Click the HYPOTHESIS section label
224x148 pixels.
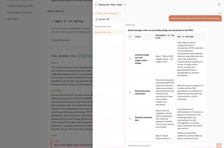[x=57, y=91]
